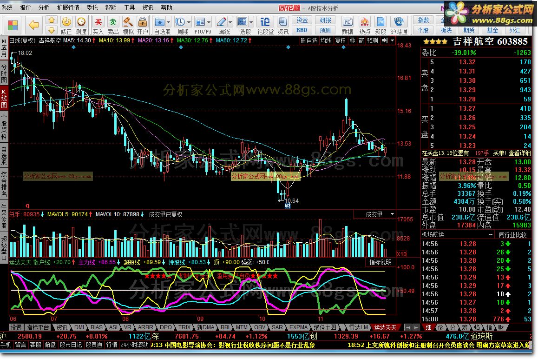Switch to the DMI indicator tab

[x=79, y=327]
